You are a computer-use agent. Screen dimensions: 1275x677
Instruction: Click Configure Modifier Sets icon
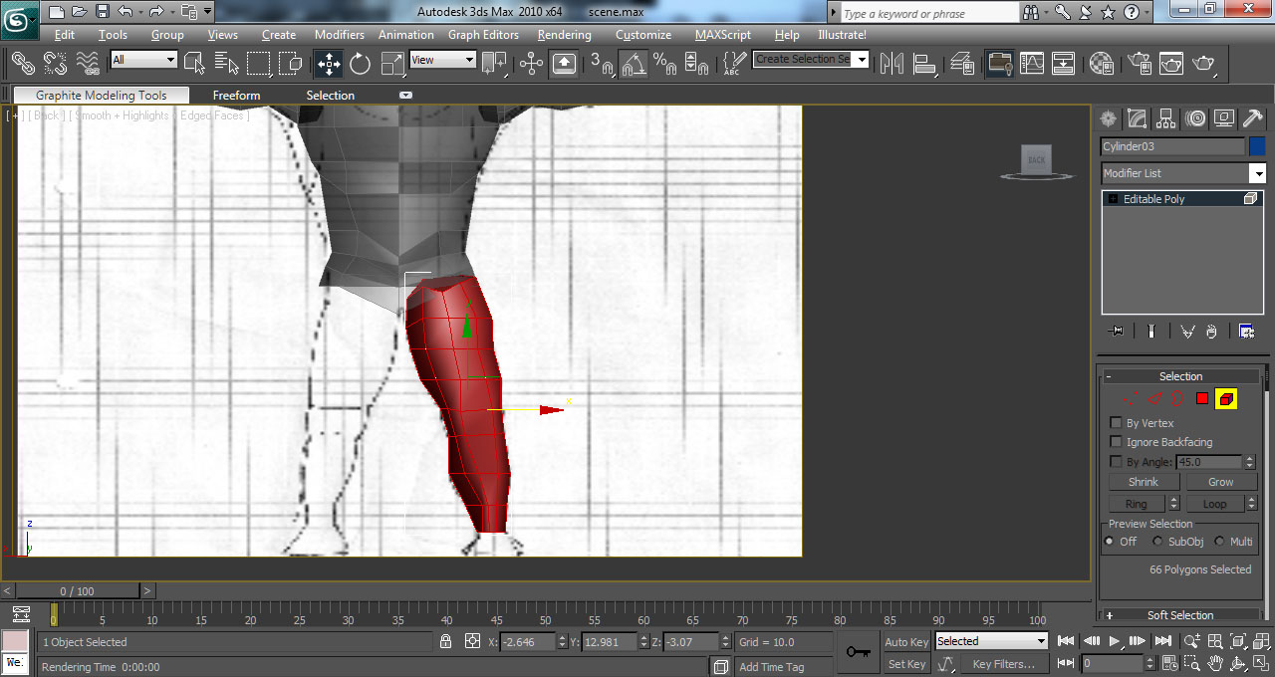click(x=1246, y=331)
